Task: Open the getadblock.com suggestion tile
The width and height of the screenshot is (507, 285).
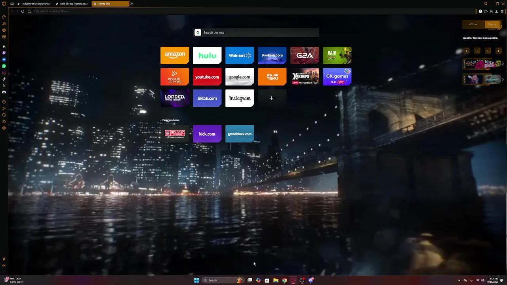Action: point(240,134)
